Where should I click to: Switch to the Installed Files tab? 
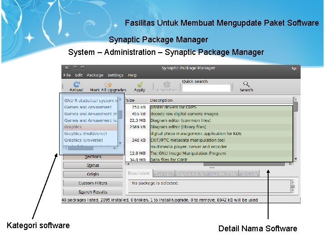point(222,174)
